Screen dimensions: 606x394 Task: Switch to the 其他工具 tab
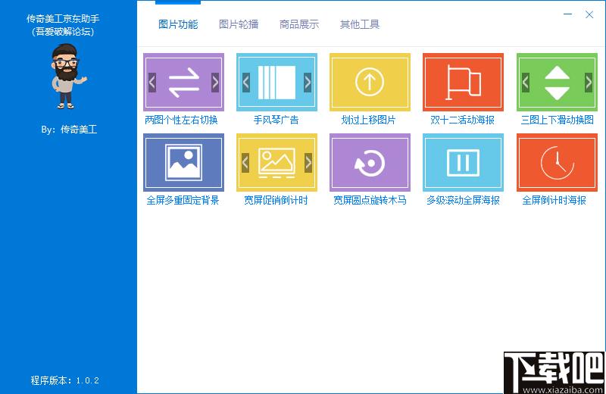pos(359,24)
